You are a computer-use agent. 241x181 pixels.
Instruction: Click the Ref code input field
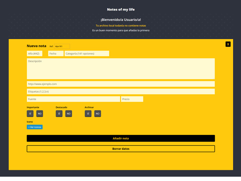62,46
